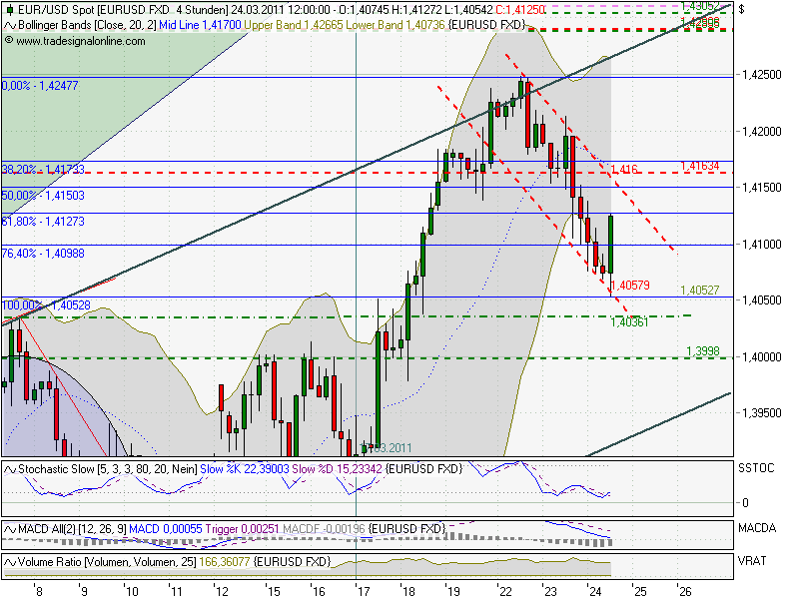Click the Volume Ratio indicator icon
Screen dimensions: 799x599
pos(8,562)
